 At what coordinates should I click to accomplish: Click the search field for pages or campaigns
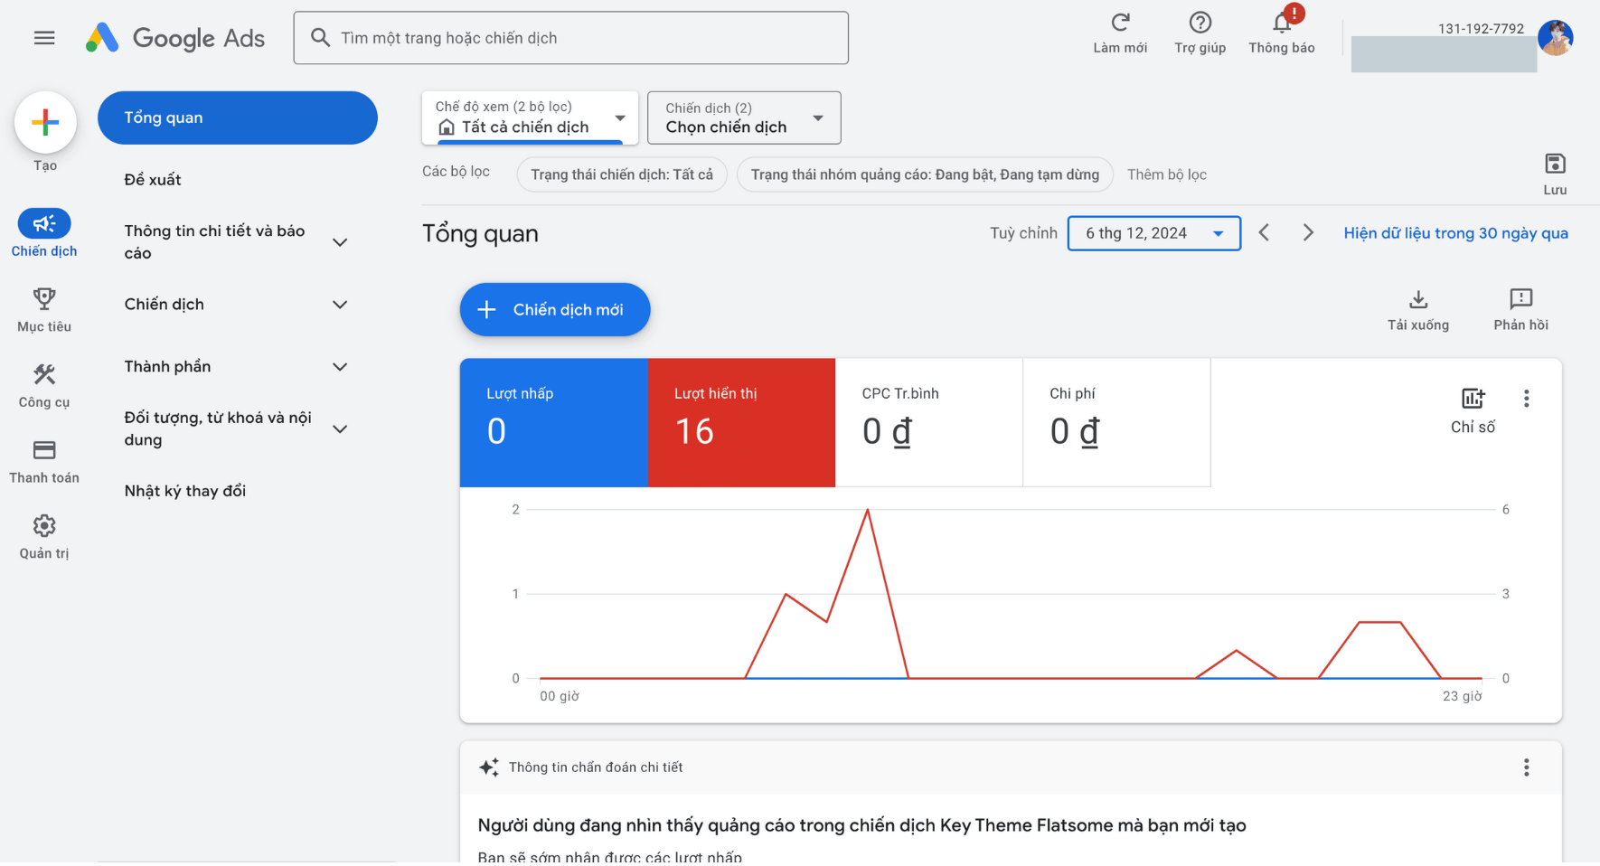pyautogui.click(x=571, y=38)
